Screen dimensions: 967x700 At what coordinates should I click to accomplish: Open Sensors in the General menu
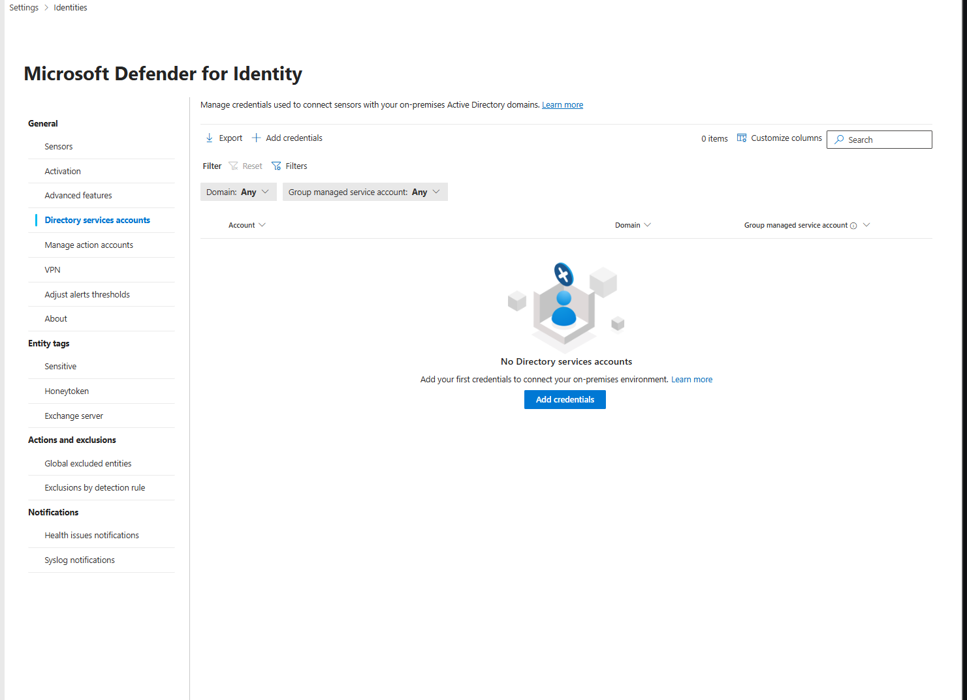[59, 147]
